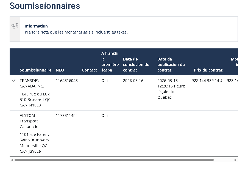Select the ALSTOM Transport Canada Inc. bidder name

coord(30,121)
